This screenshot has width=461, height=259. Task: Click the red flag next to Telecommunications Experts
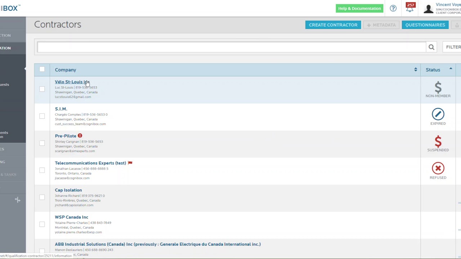point(130,163)
